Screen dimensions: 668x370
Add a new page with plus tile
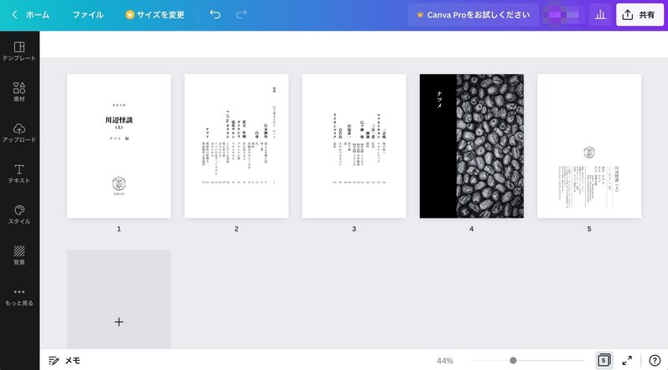(x=119, y=299)
